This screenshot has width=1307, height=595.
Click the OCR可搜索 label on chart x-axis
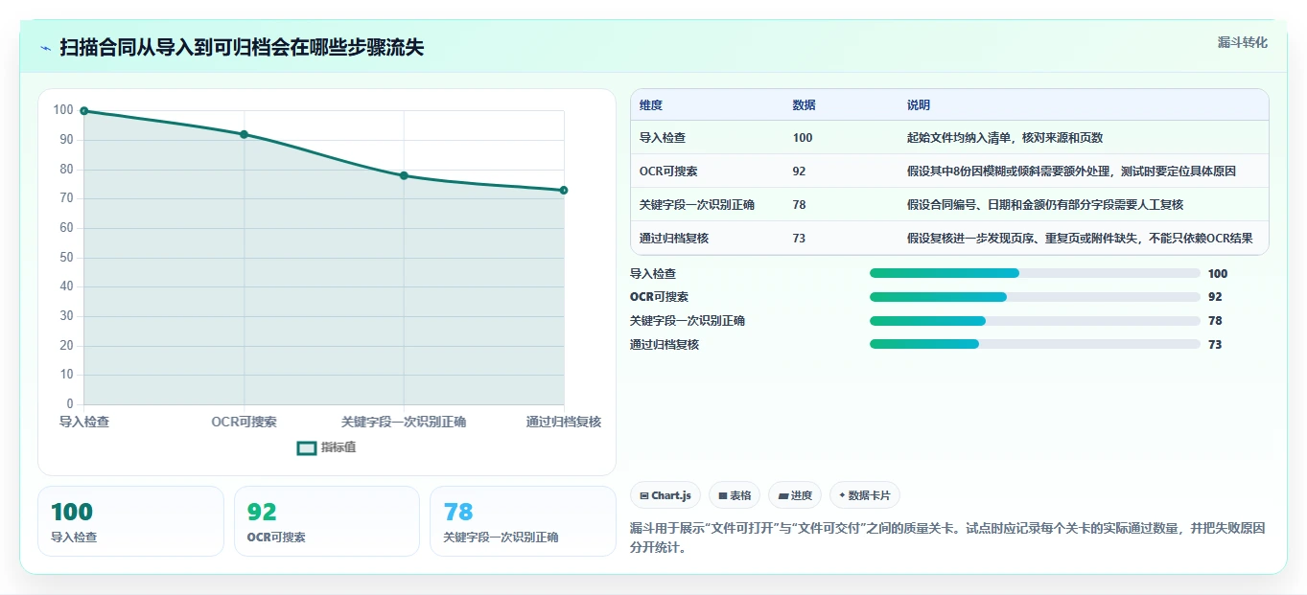[x=245, y=422]
